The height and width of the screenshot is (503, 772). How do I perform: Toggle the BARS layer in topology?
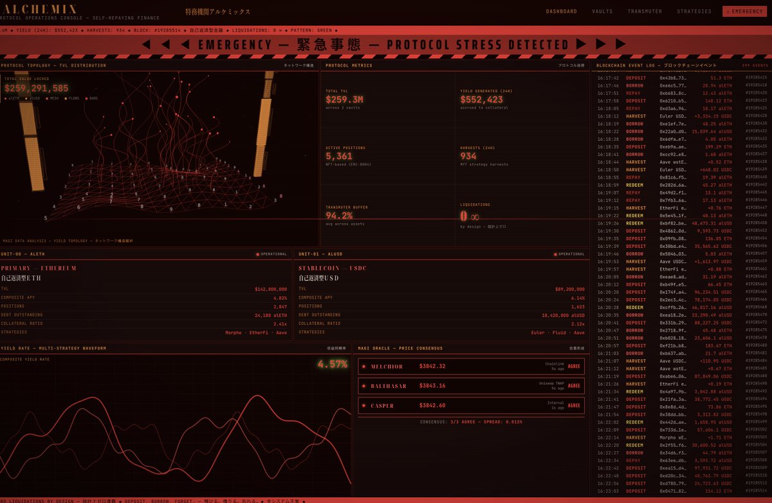[92, 98]
